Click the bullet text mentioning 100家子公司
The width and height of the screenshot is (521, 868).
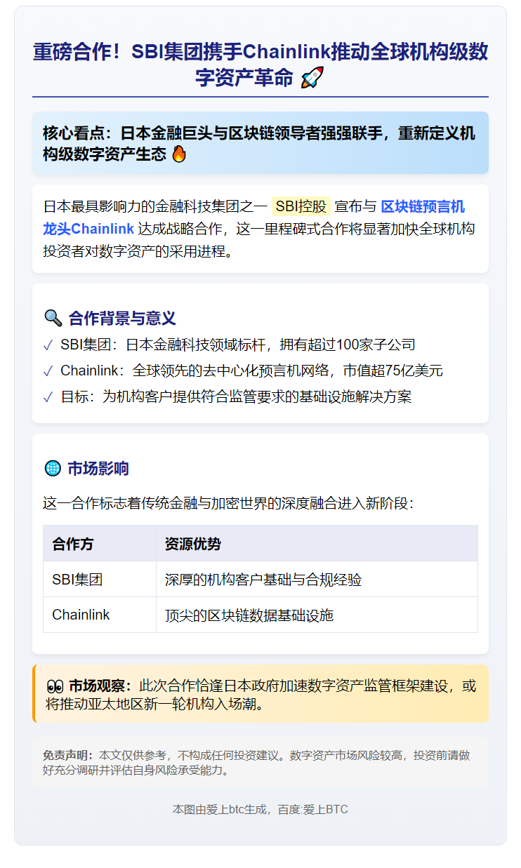(237, 345)
